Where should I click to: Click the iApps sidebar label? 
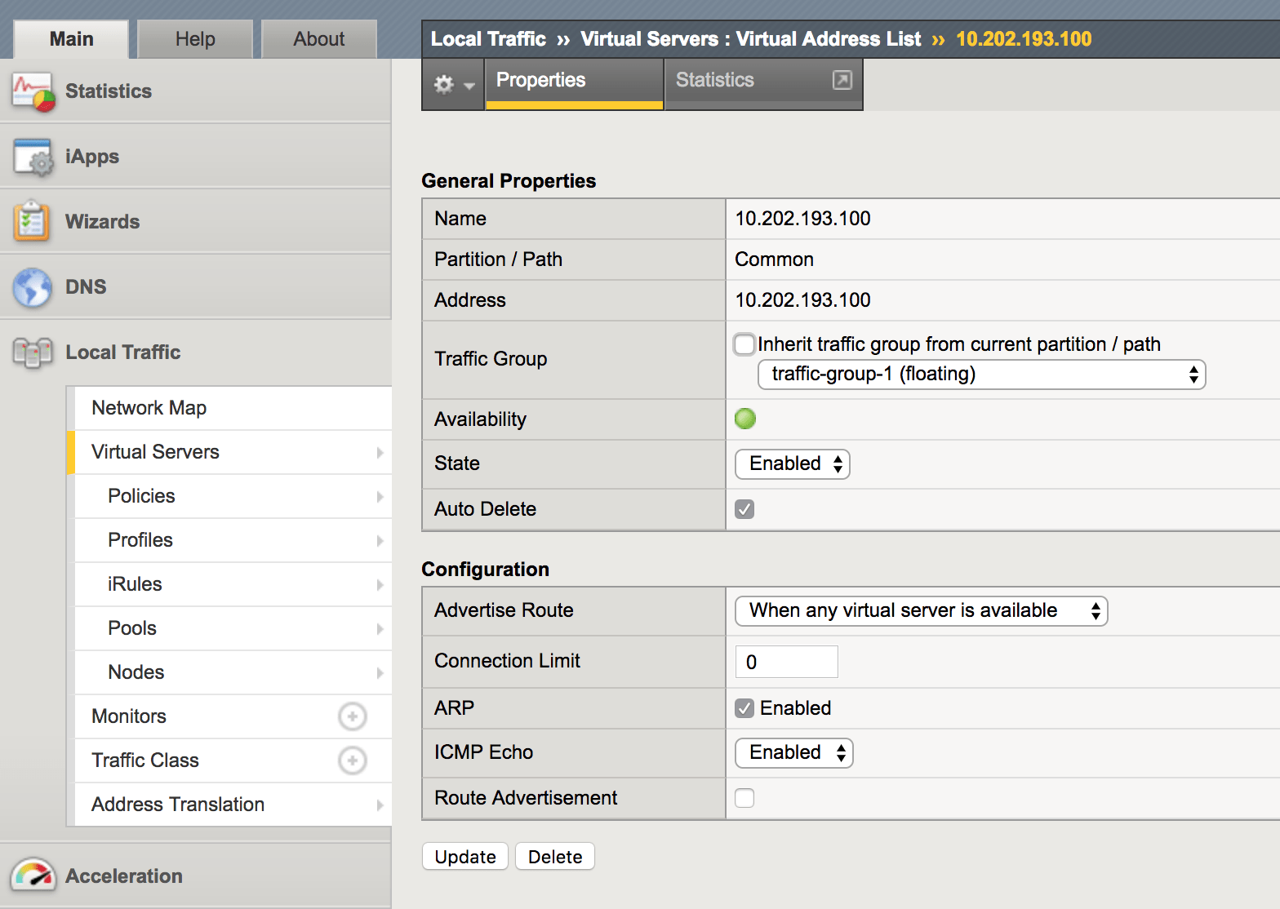pos(92,157)
